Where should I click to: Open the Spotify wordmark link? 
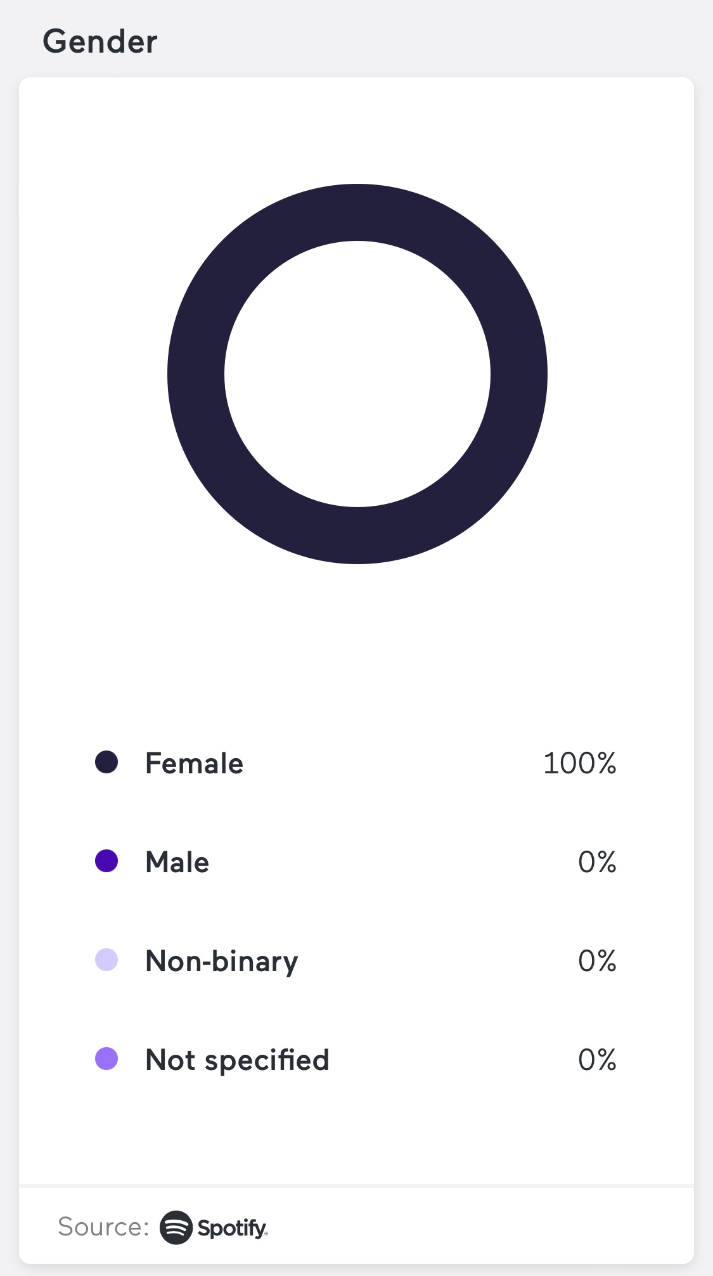pyautogui.click(x=232, y=1228)
